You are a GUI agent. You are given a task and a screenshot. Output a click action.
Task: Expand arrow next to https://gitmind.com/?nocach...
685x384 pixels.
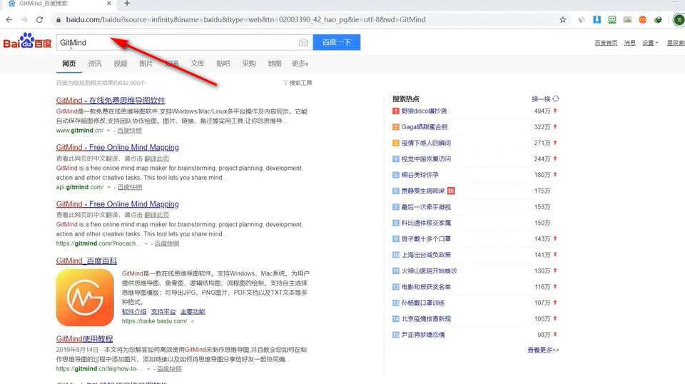[146, 243]
